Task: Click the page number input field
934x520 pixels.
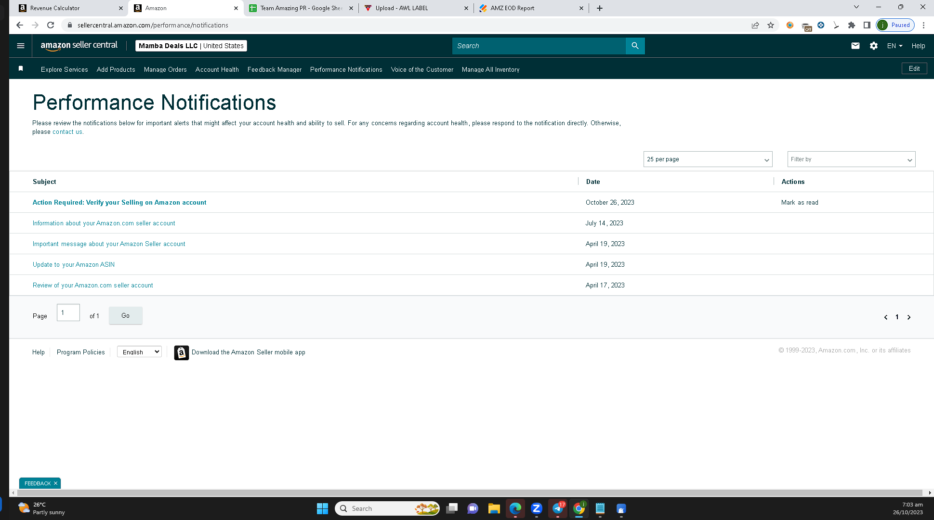Action: tap(68, 312)
